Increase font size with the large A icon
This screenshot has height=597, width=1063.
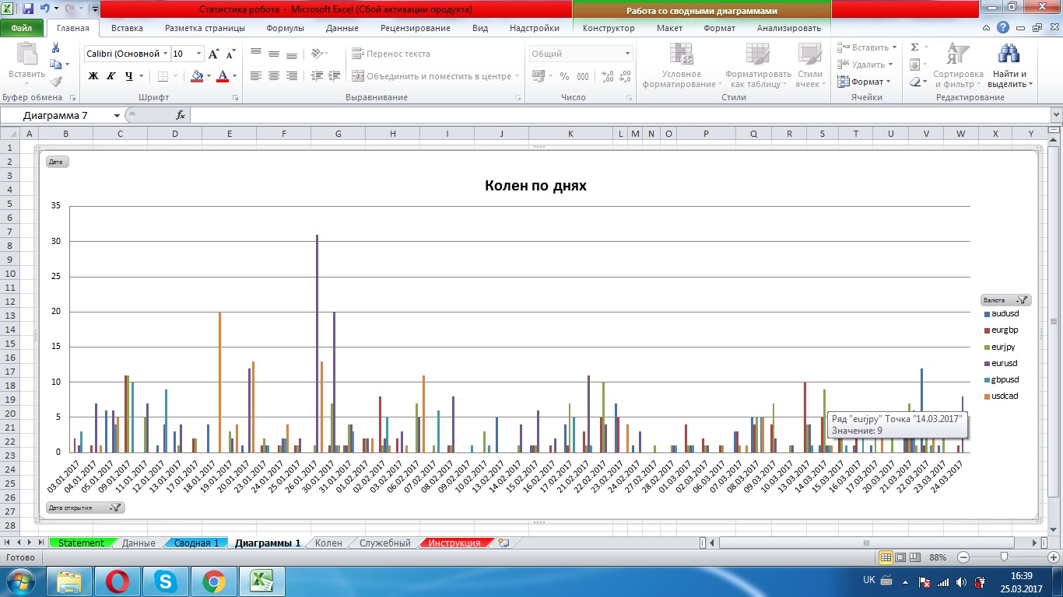point(213,54)
